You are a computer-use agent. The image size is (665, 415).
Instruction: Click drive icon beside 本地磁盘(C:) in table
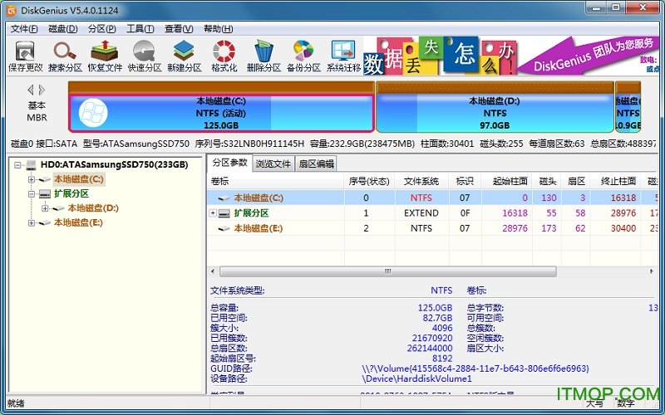(x=224, y=198)
